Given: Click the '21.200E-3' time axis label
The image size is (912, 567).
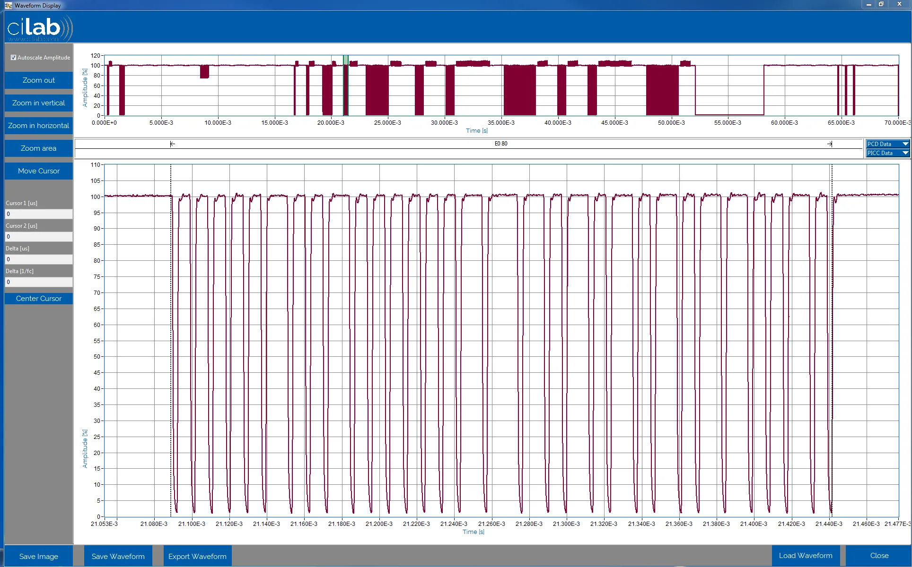Looking at the screenshot, I should click(x=379, y=524).
